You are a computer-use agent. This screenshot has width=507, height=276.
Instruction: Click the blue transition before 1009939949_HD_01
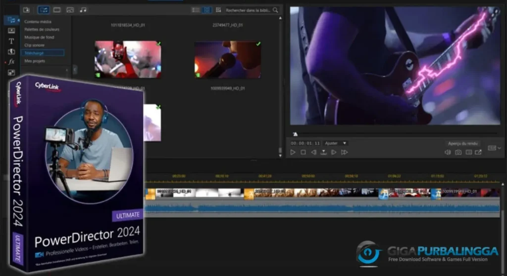436,194
